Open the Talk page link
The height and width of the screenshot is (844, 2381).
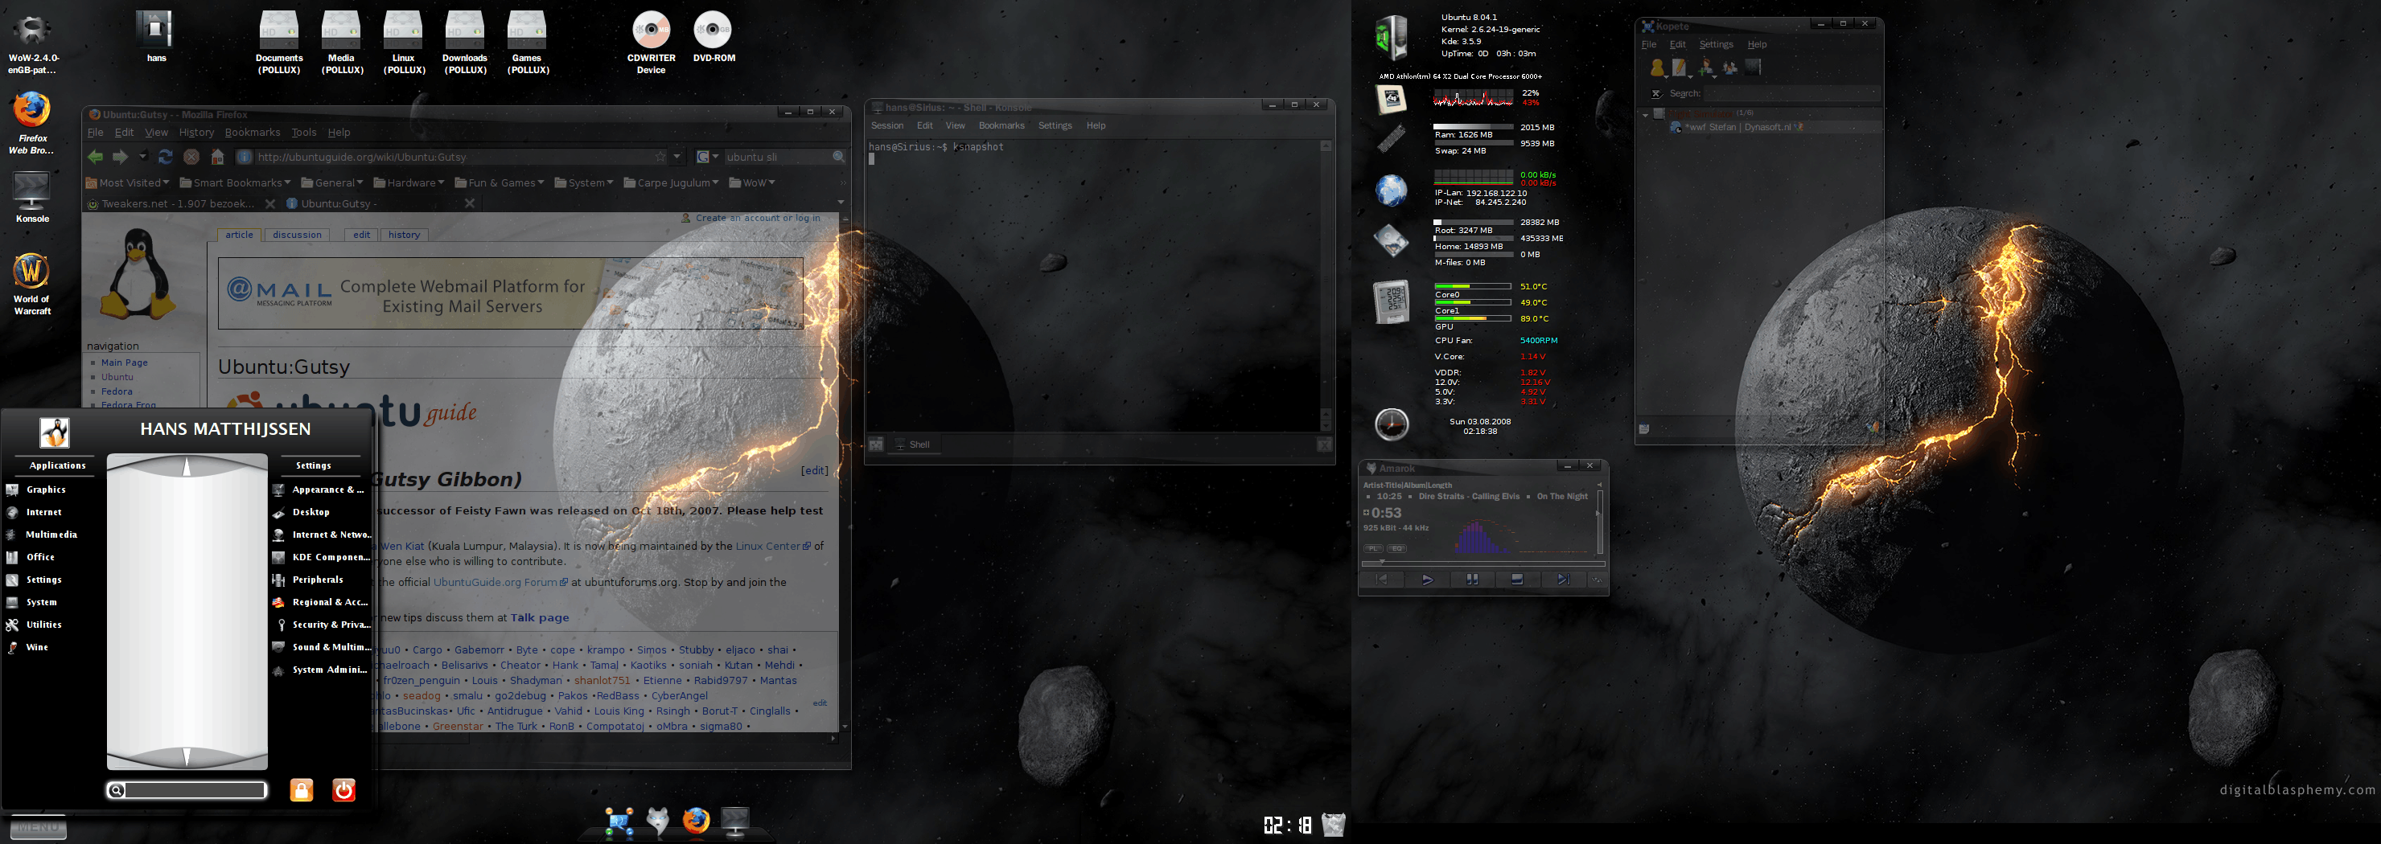540,618
